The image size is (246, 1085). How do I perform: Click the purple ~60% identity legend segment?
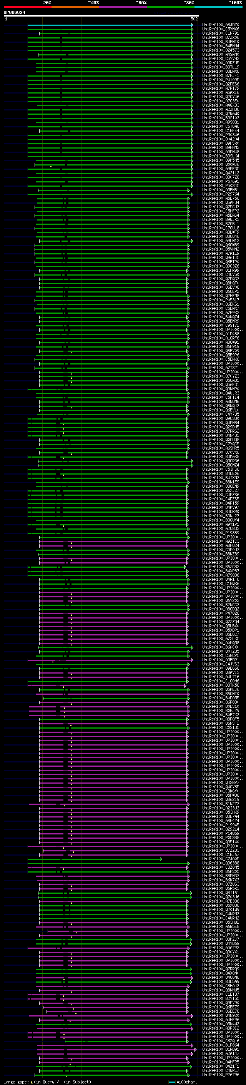(123, 7)
